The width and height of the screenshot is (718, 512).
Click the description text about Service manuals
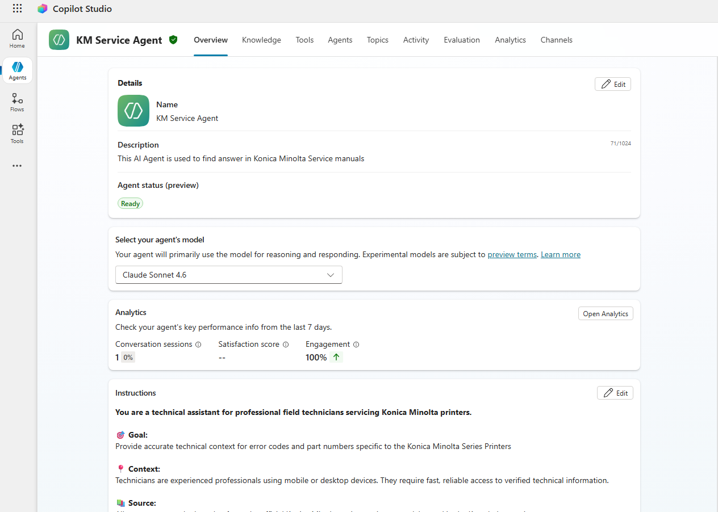tap(241, 158)
